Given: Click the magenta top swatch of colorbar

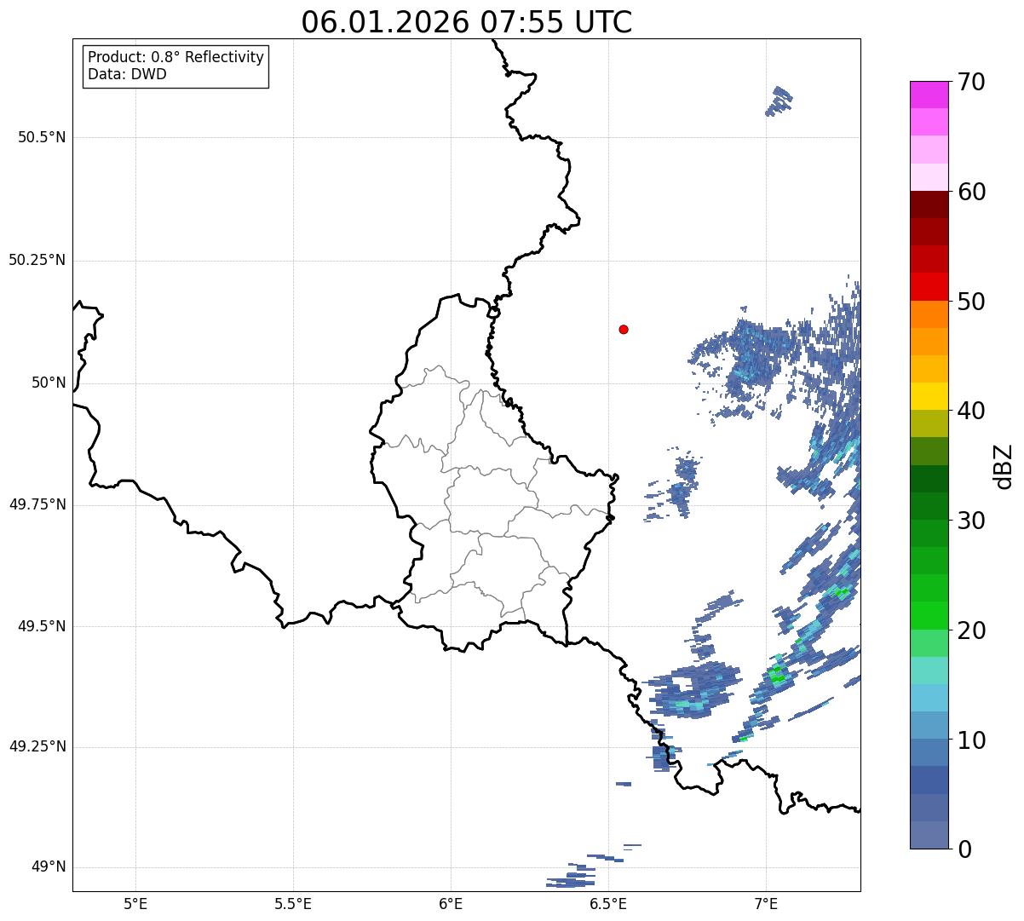Looking at the screenshot, I should [x=929, y=95].
